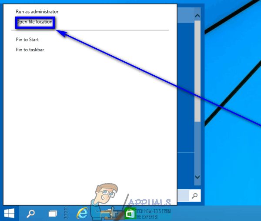The height and width of the screenshot is (221, 261).
Task: Select Run as administrator
Action: (x=37, y=12)
